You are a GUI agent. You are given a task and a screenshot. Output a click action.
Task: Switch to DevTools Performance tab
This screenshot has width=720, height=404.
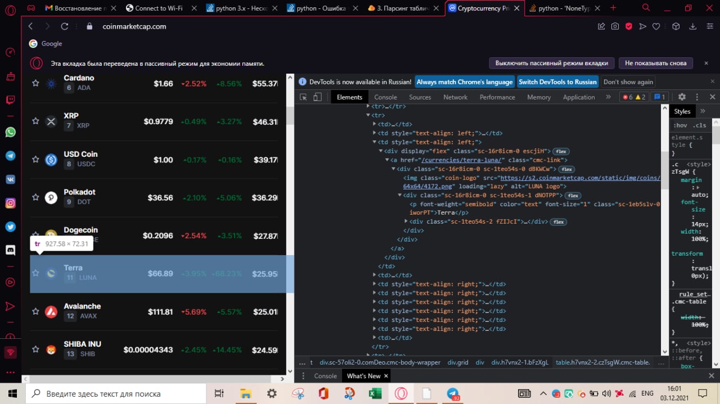pos(497,97)
